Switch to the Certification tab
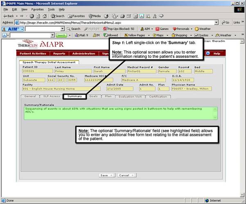Viewport: 246px width, 204px height. point(158,97)
